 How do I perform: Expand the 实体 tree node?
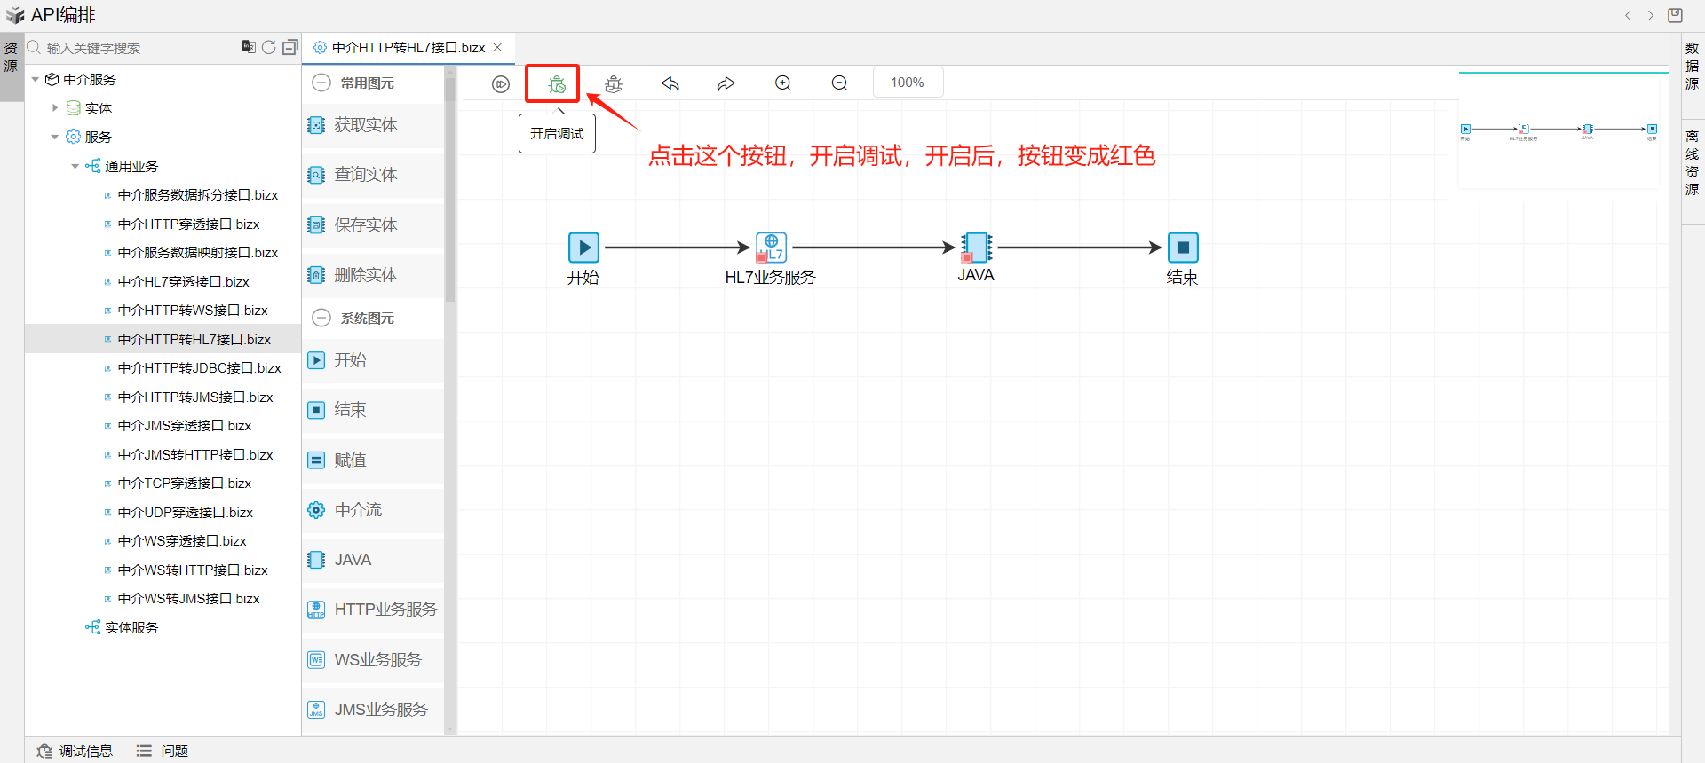click(x=55, y=108)
